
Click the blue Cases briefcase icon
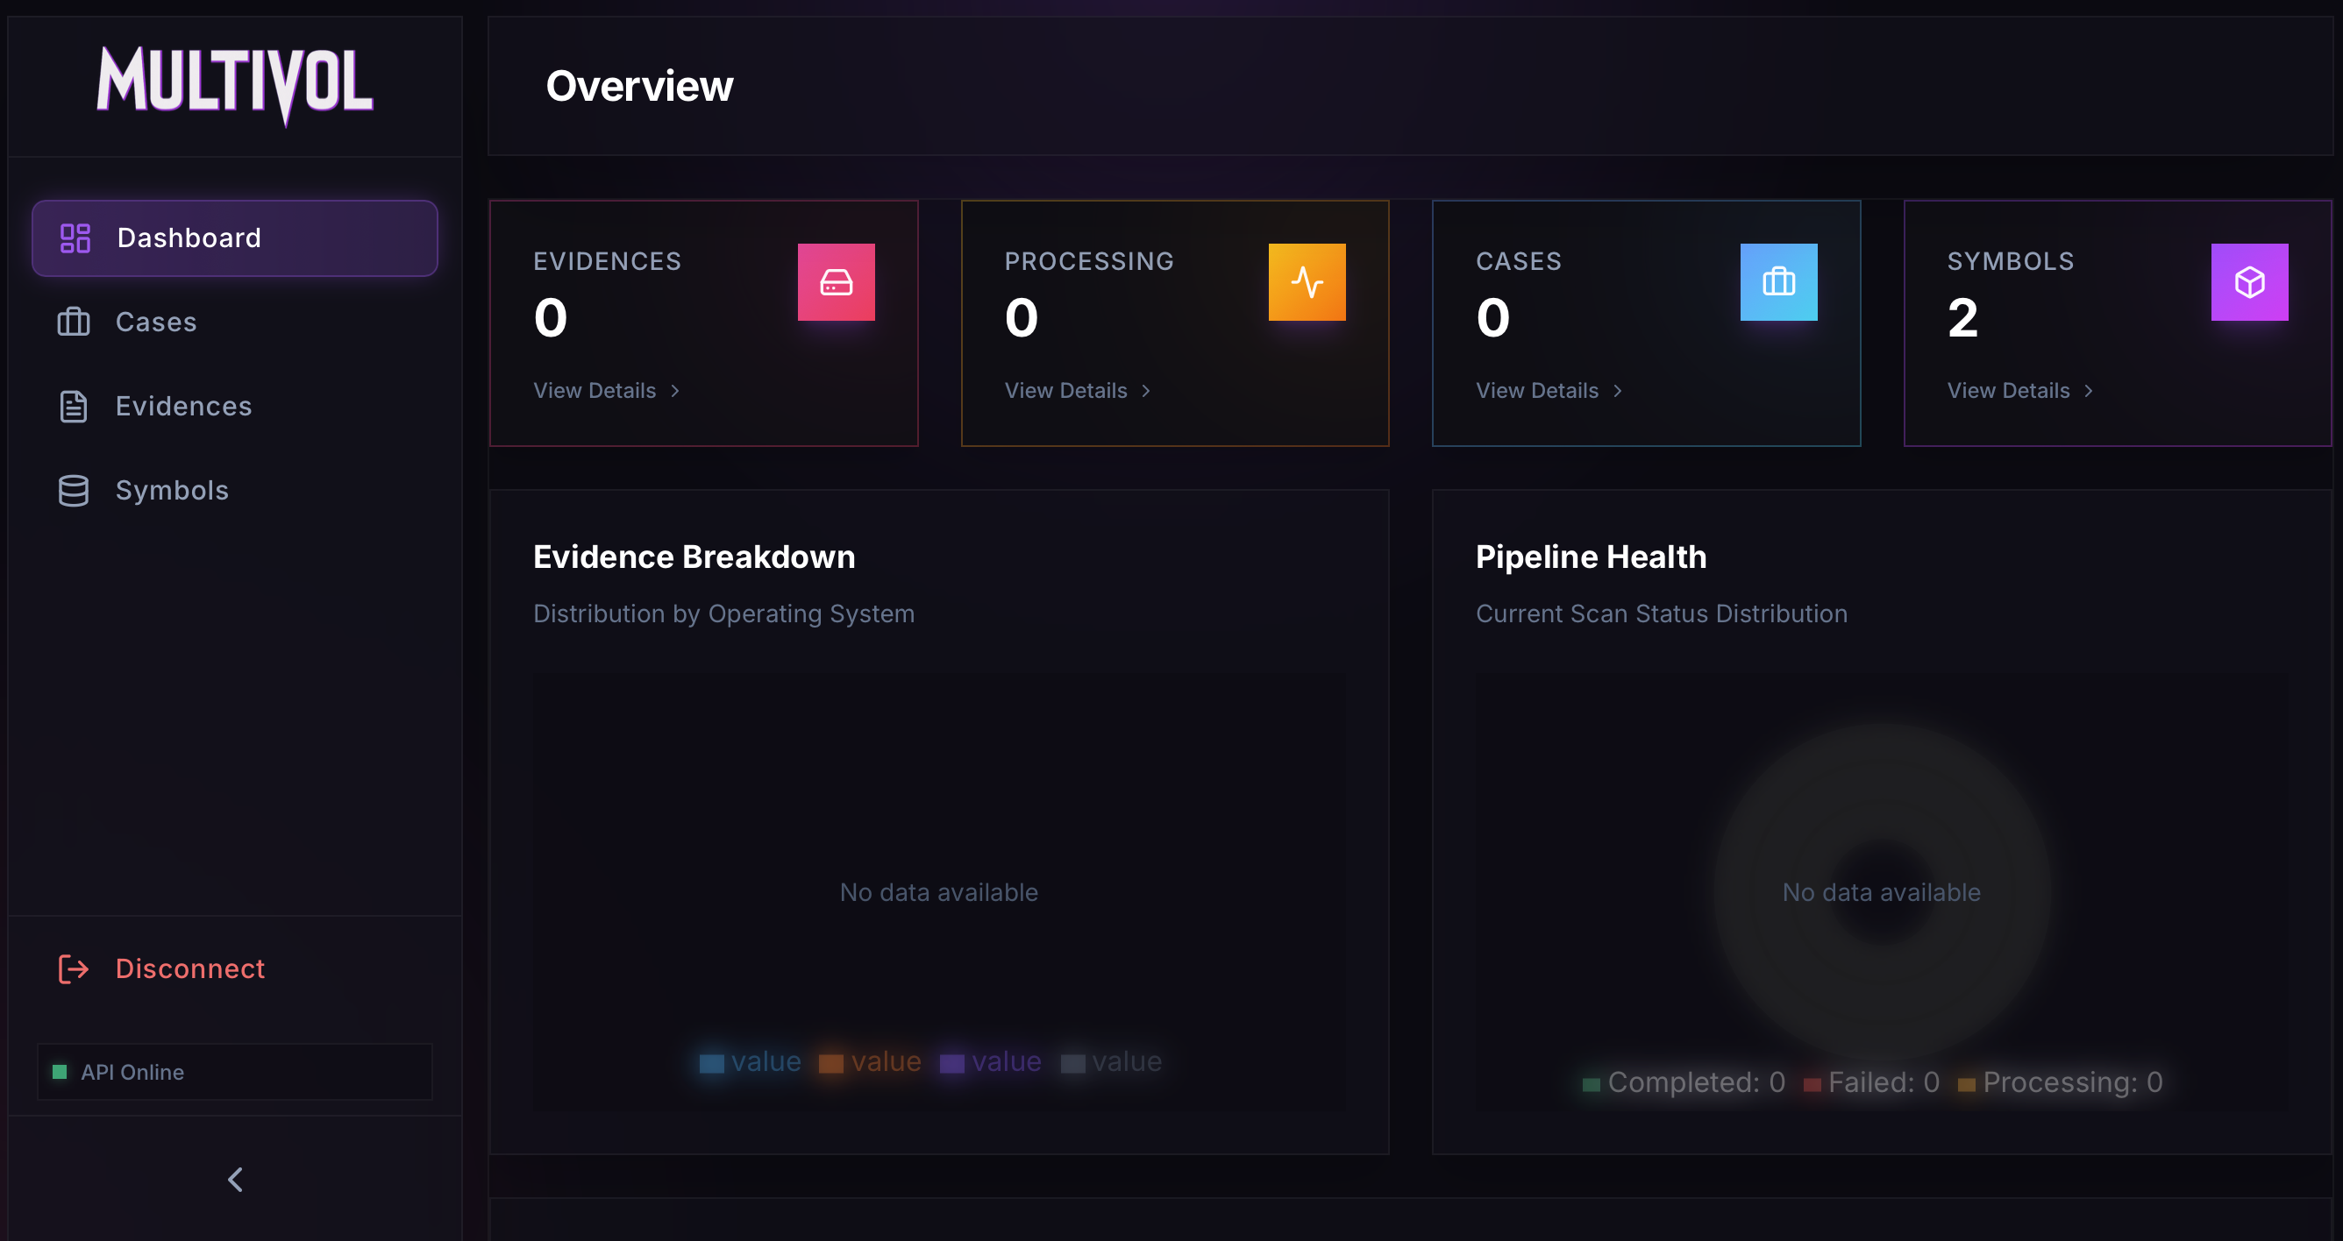[x=1778, y=282]
